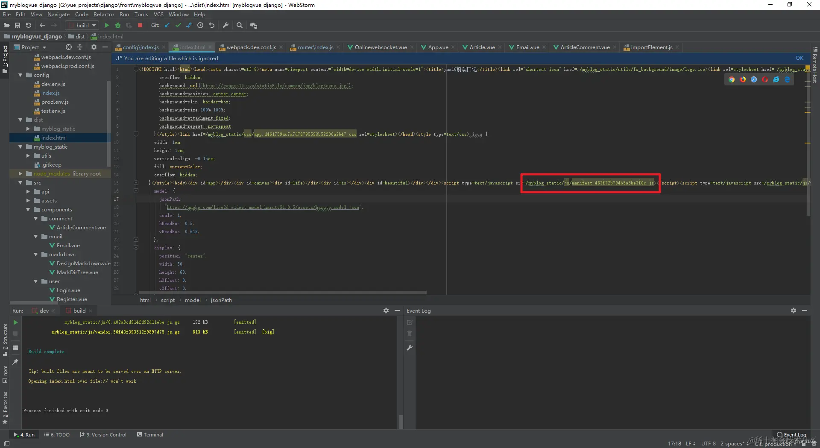820x448 pixels.
Task: Open the page preview in Chrome
Action: (x=732, y=79)
